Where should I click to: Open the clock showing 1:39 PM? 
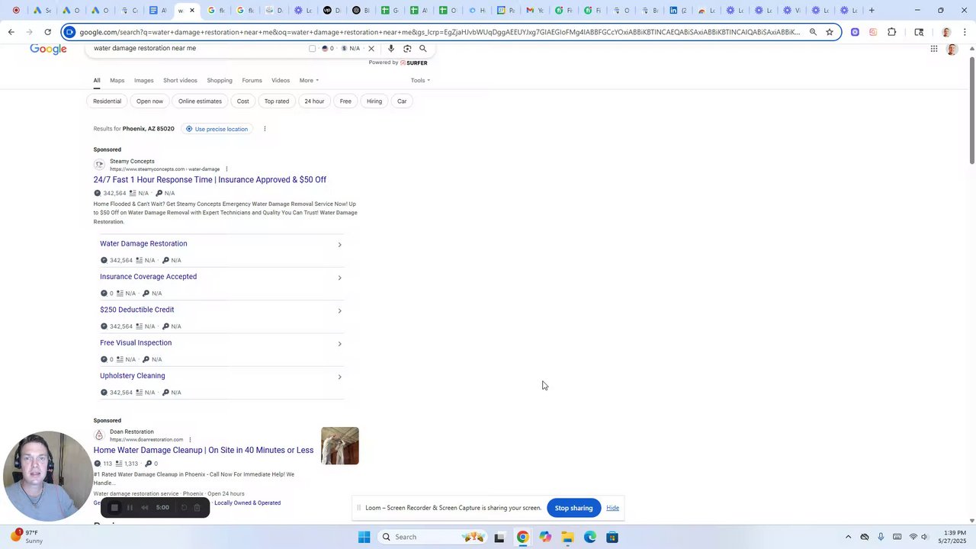point(955,537)
